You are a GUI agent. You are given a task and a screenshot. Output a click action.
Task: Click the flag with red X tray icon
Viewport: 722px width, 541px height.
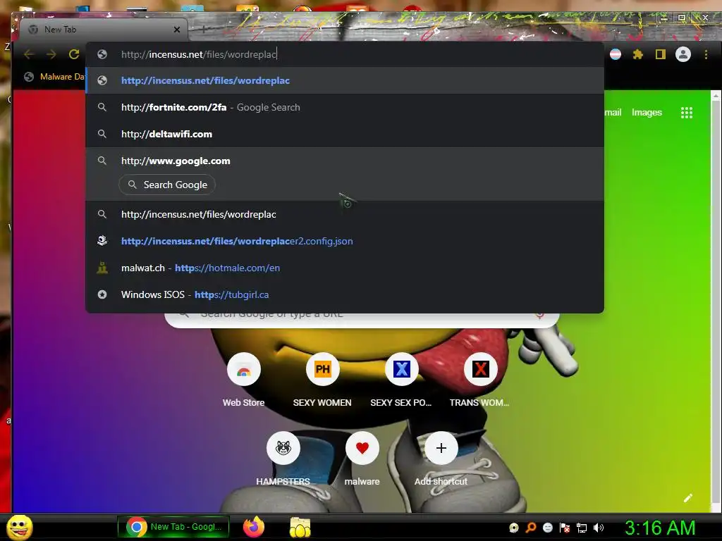pos(565,528)
